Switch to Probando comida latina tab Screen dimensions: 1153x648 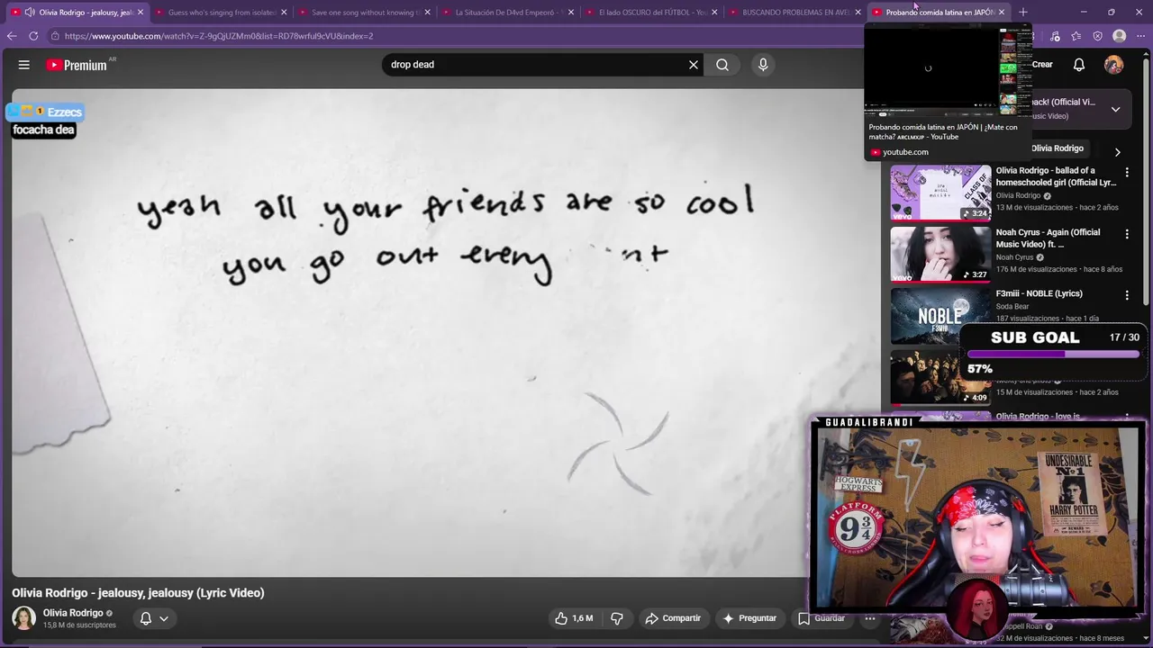point(937,13)
